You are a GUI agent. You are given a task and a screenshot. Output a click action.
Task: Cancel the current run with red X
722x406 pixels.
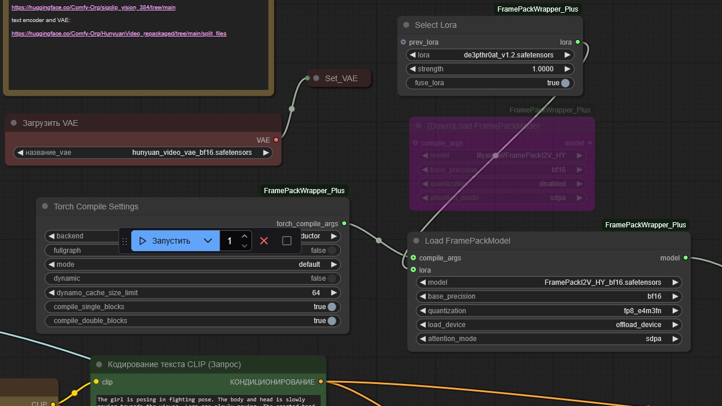(x=264, y=241)
